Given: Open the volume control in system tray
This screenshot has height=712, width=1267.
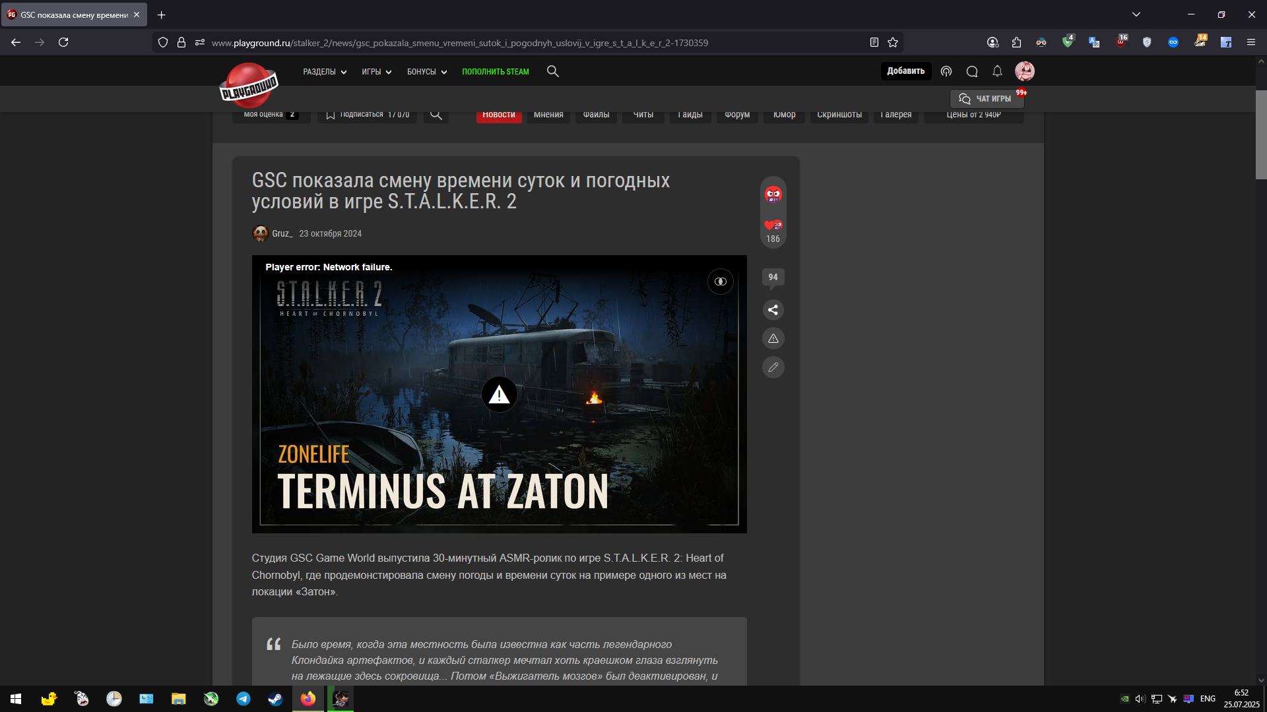Looking at the screenshot, I should click(x=1140, y=699).
